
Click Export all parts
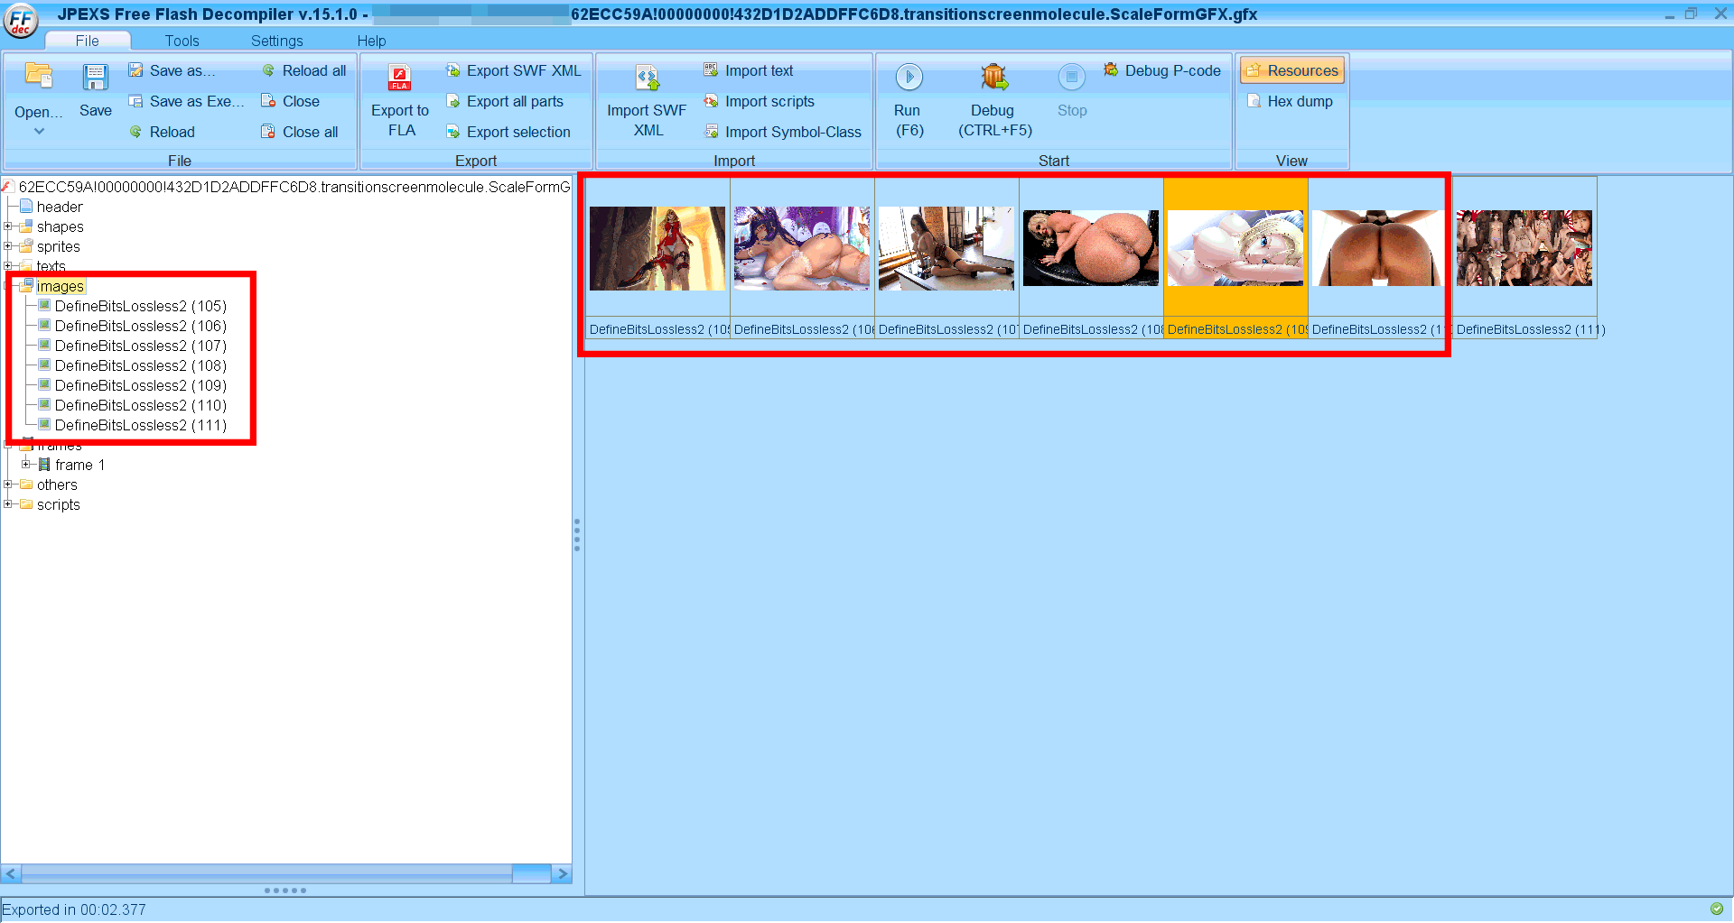pos(504,101)
